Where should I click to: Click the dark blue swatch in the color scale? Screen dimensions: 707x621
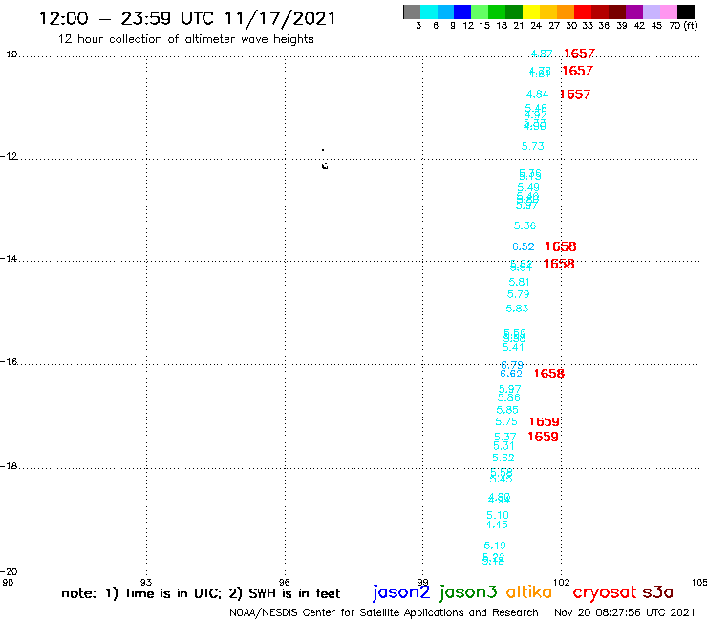pos(462,11)
